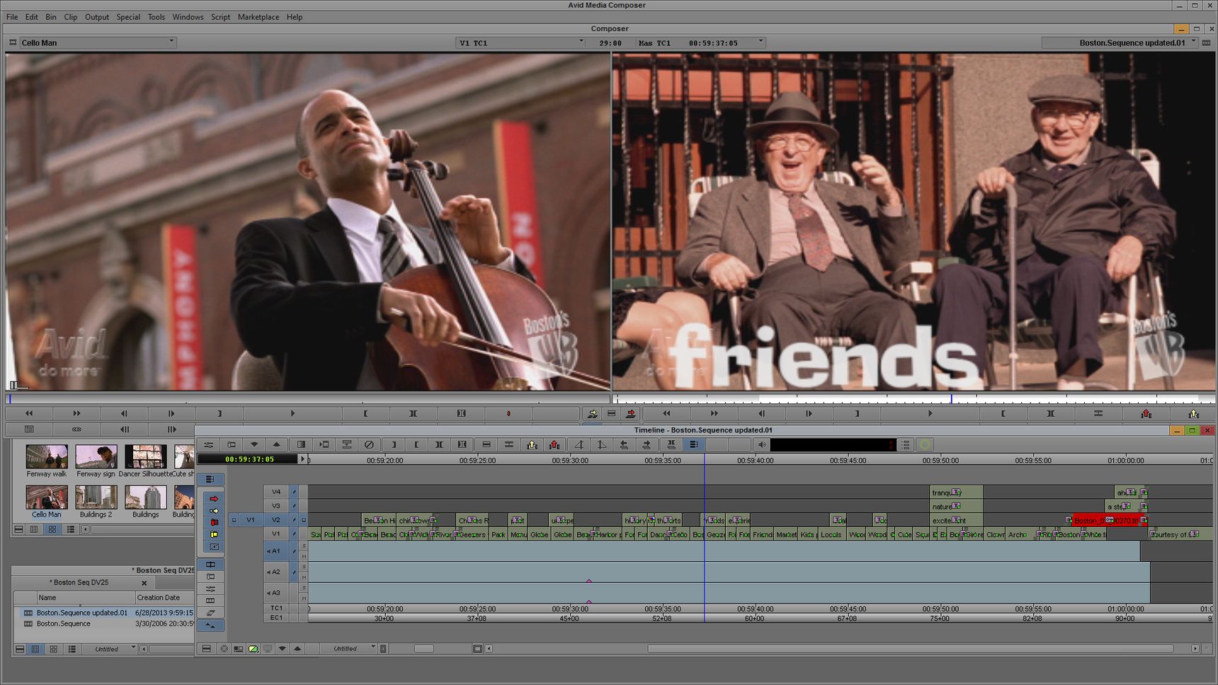Toggle Solo on track A2
Viewport: 1218px width, 685px height.
click(x=304, y=567)
